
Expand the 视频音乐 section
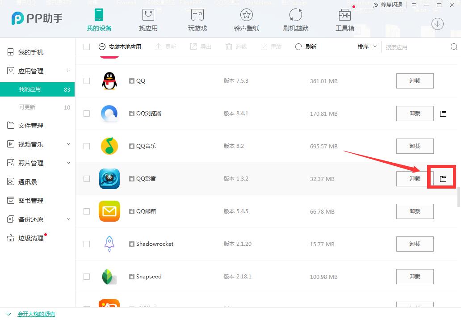[68, 144]
